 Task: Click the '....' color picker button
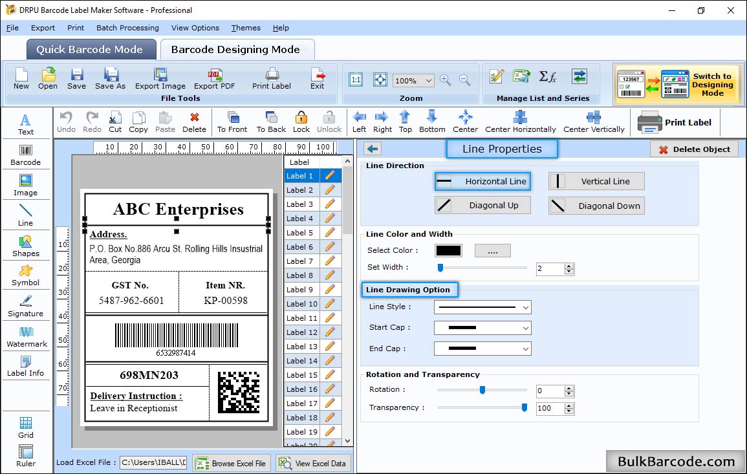493,250
